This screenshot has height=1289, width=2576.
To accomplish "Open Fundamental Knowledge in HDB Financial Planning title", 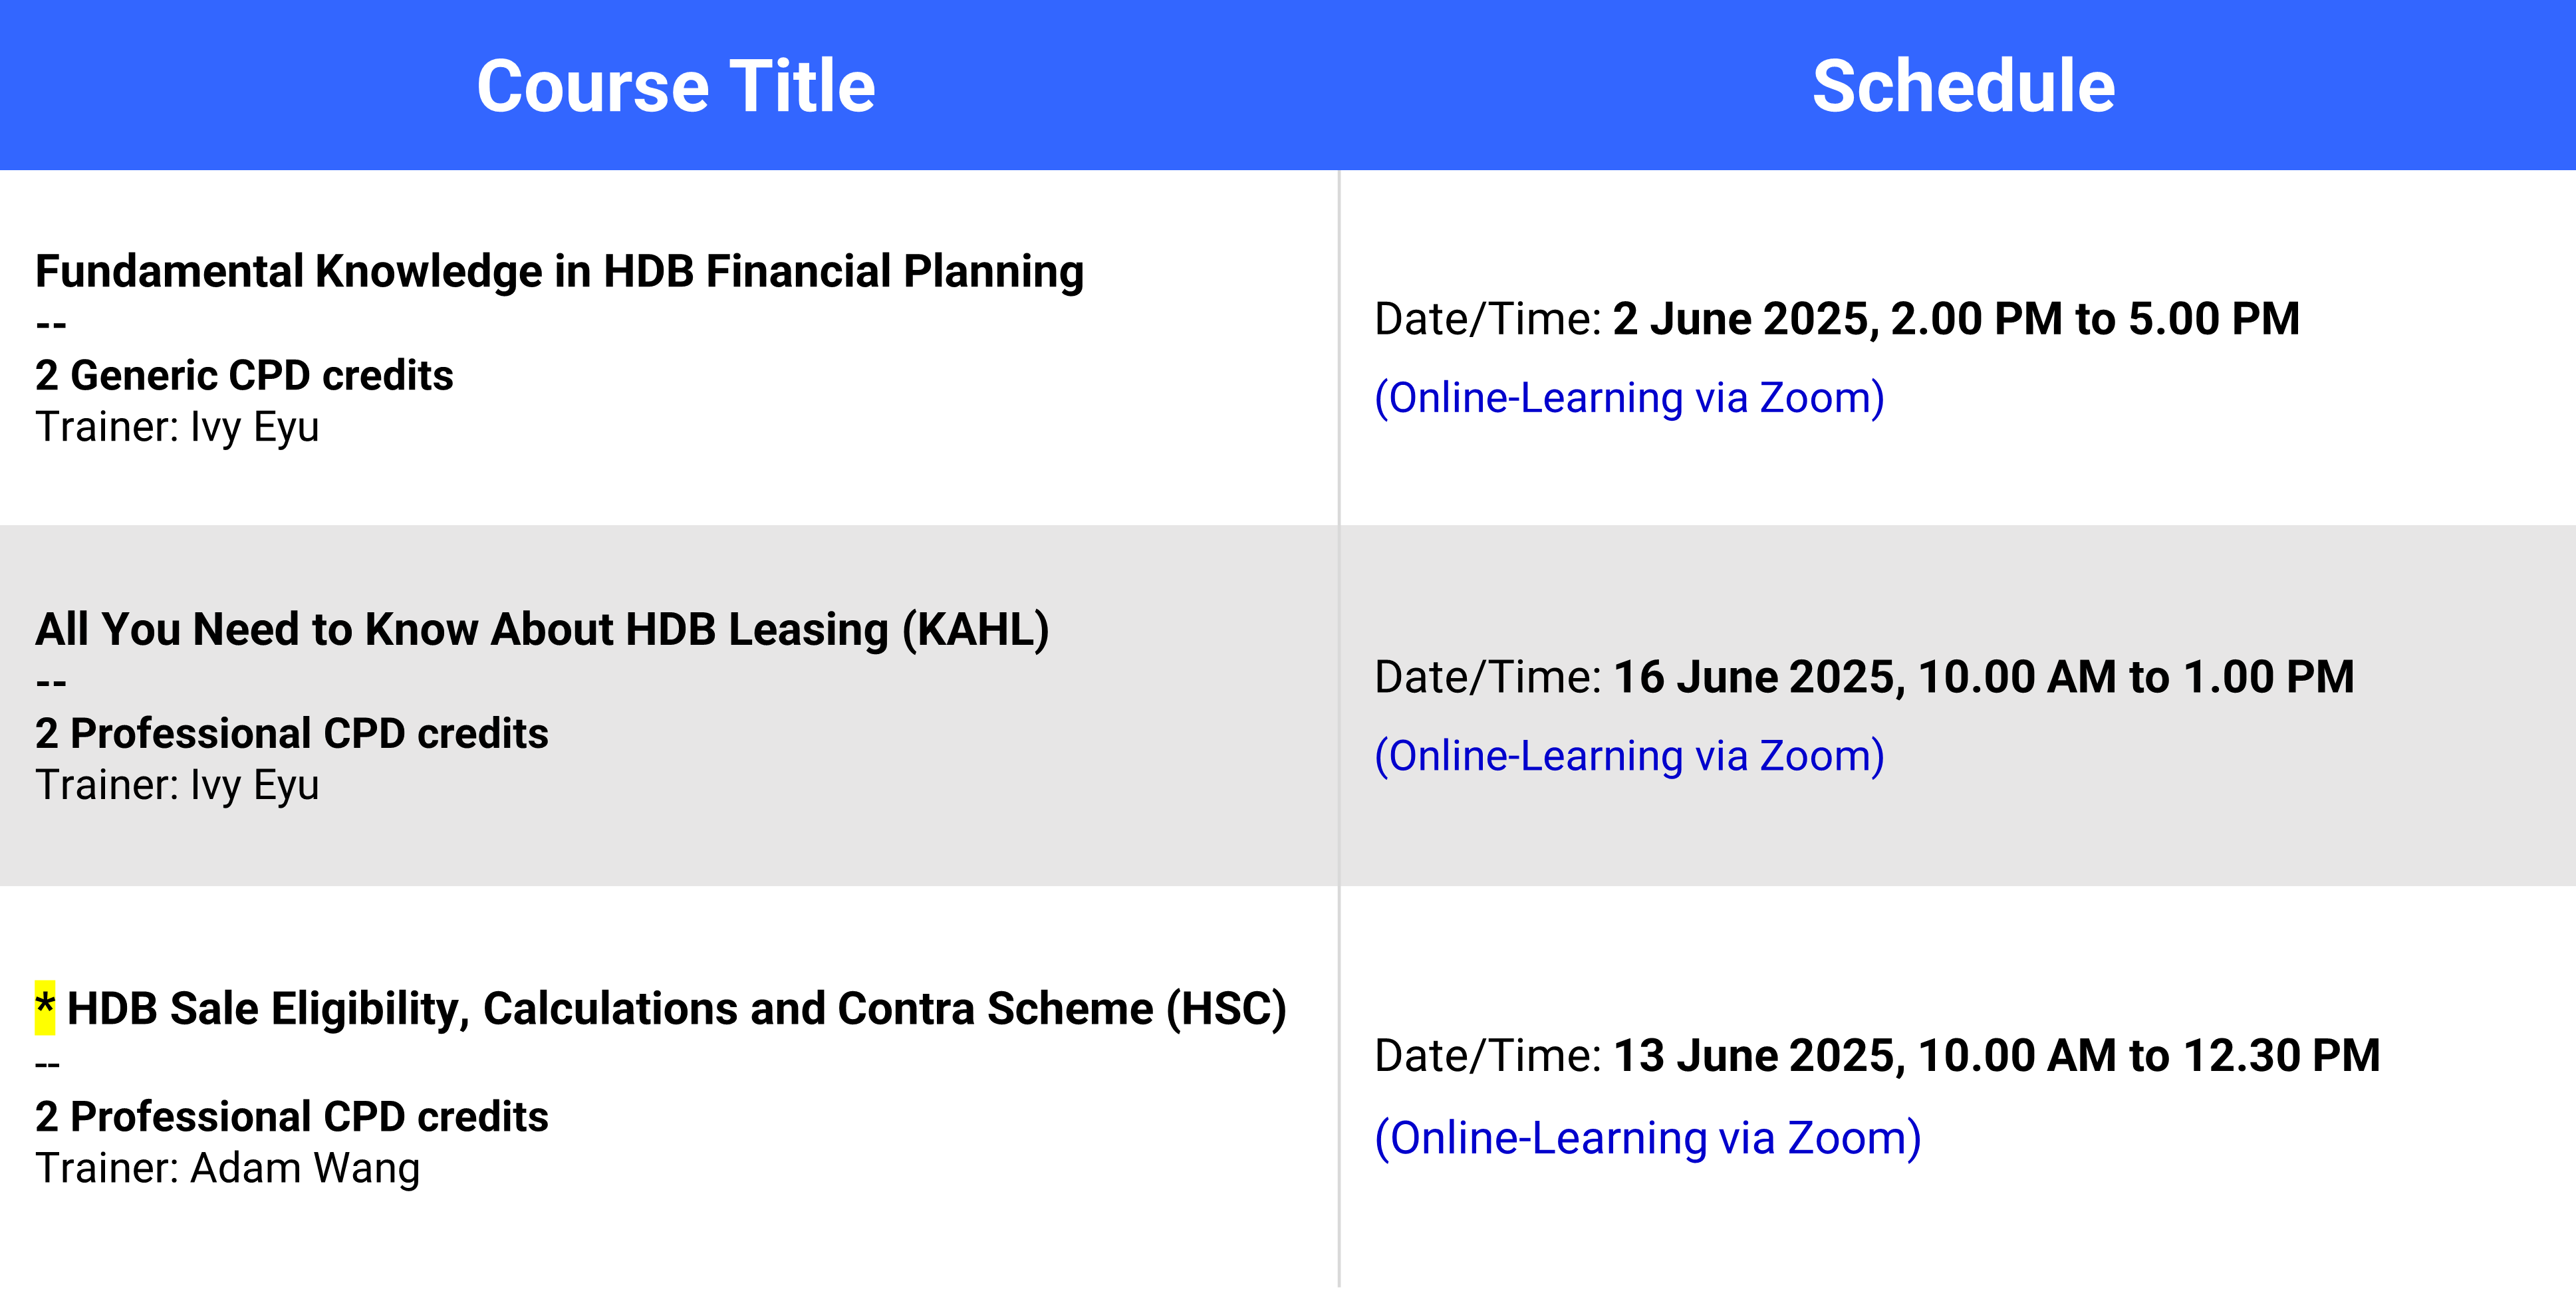I will click(559, 272).
